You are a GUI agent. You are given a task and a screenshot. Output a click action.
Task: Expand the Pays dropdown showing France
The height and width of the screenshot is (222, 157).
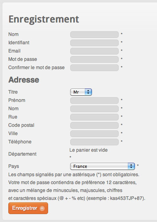pos(103,166)
